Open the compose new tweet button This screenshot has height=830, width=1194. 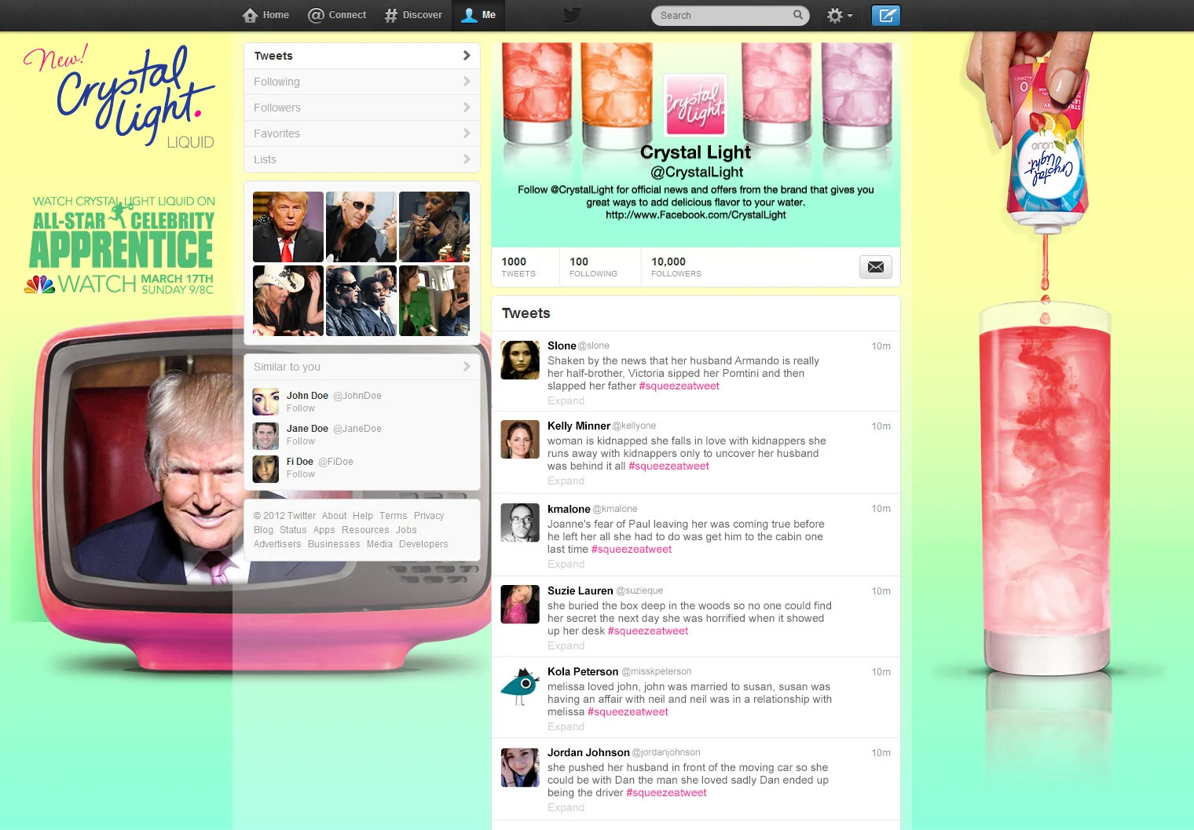pyautogui.click(x=886, y=16)
